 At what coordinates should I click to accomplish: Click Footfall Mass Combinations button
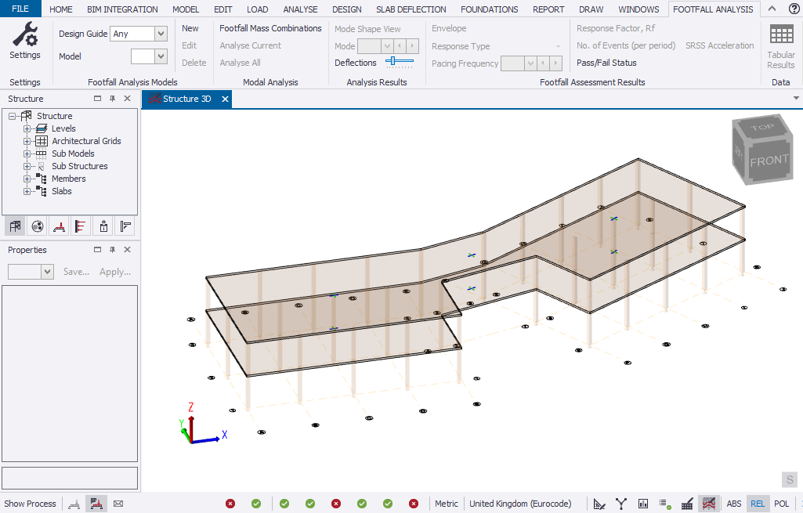270,28
